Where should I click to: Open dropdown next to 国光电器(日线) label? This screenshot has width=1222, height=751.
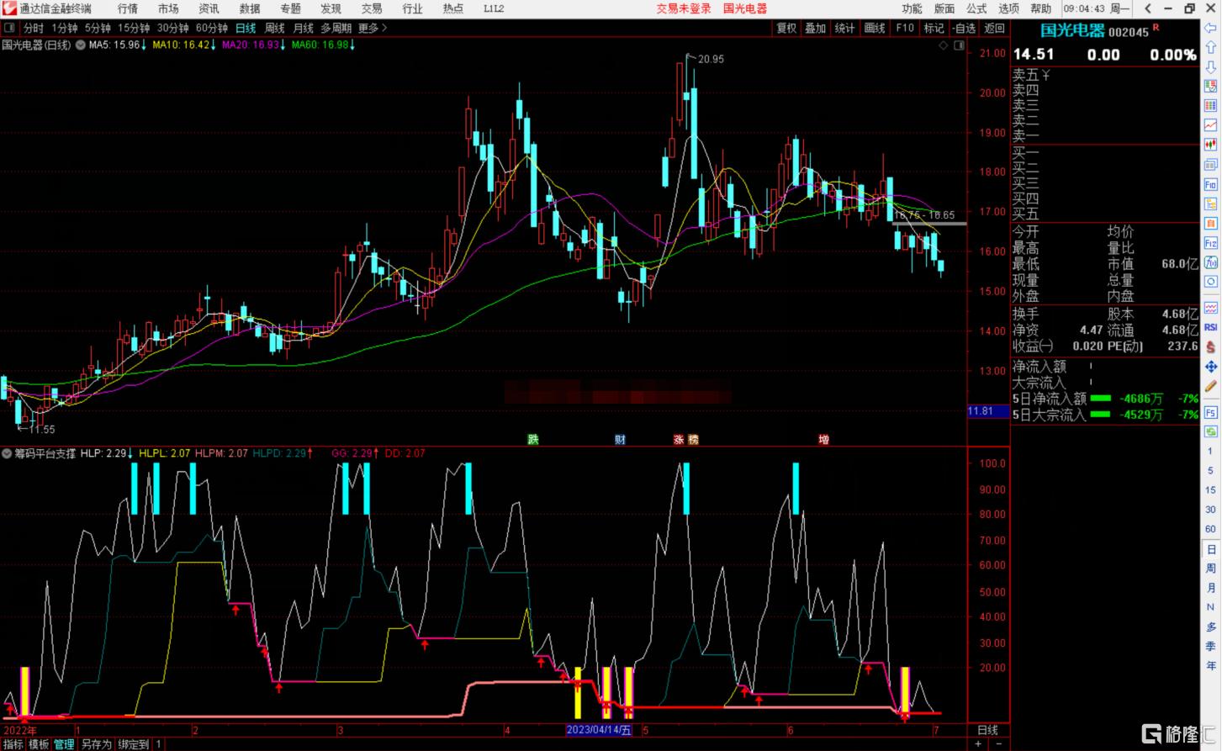81,45
